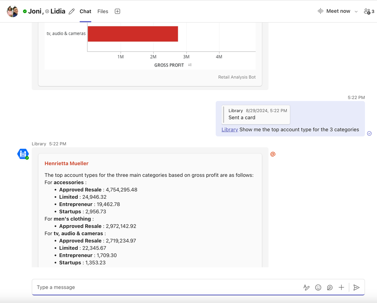The image size is (377, 303).
Task: Open the Loop components chat bubble icon
Action: [329, 288]
